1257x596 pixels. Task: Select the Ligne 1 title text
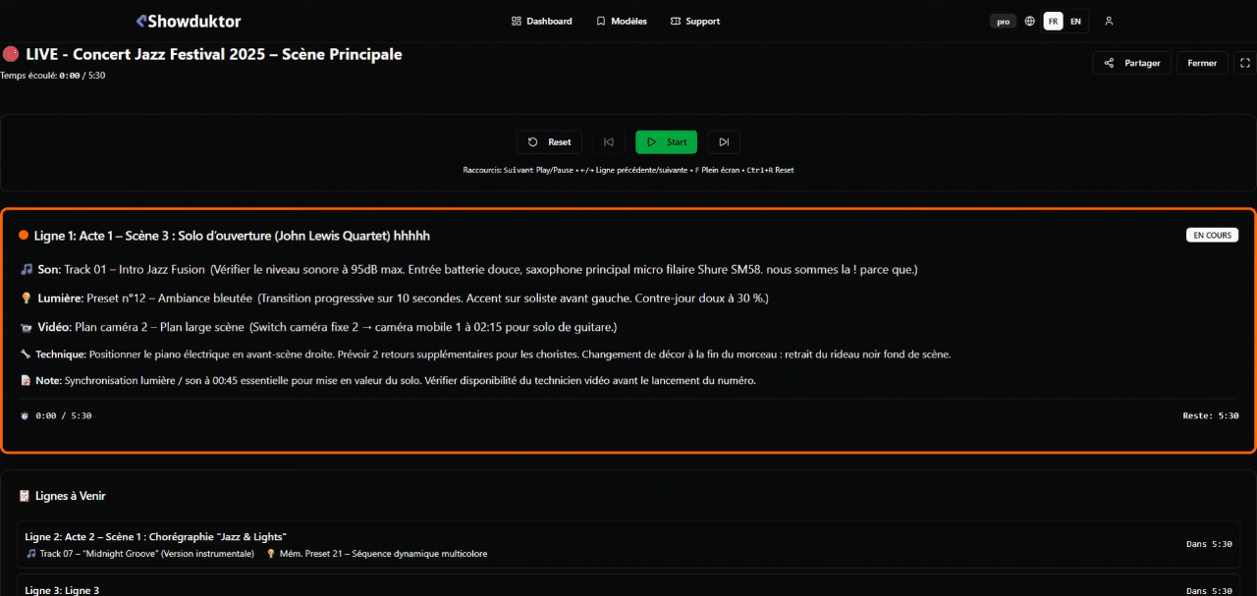click(x=232, y=236)
